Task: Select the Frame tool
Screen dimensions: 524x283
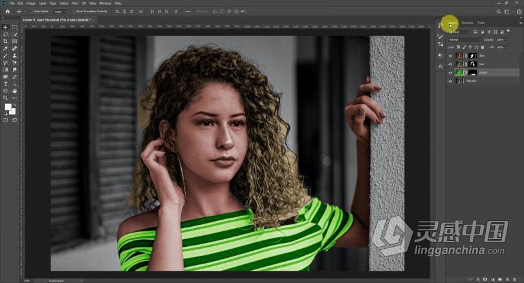Action: [14, 41]
